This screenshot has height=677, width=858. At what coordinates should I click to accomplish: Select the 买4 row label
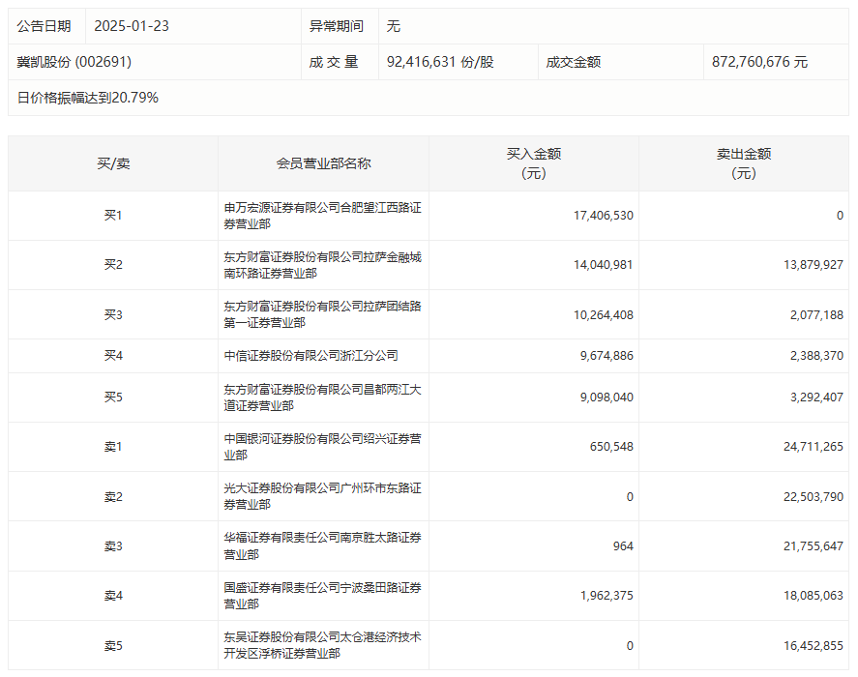[113, 356]
